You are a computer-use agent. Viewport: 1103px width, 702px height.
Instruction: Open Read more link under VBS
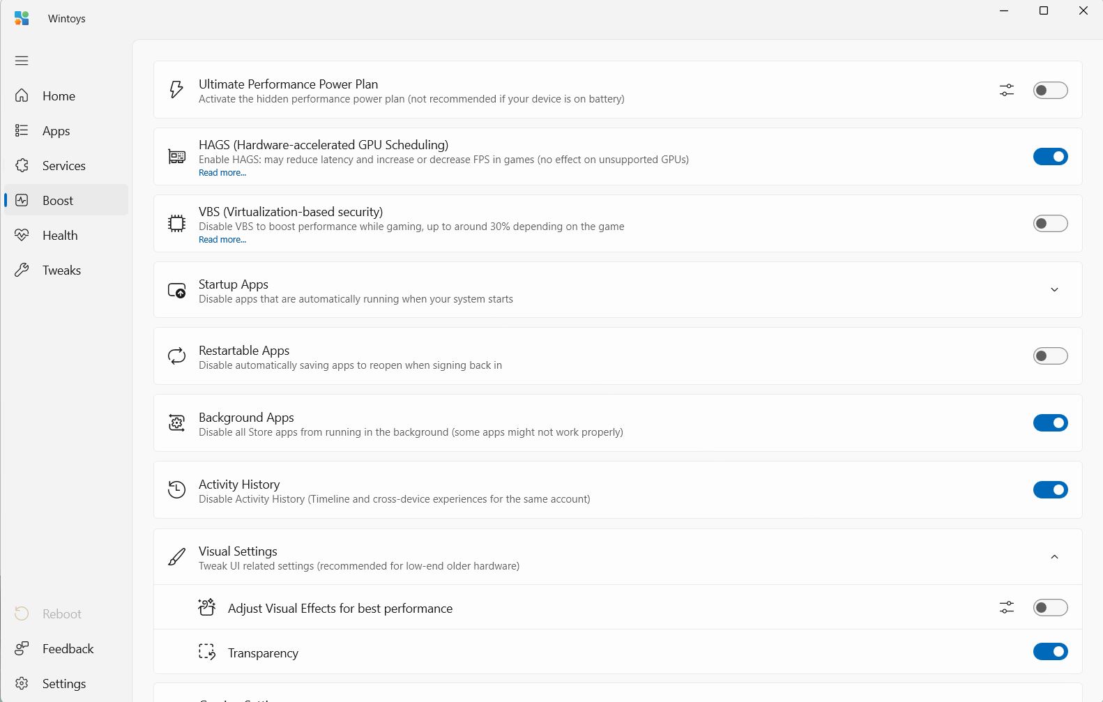click(x=222, y=240)
